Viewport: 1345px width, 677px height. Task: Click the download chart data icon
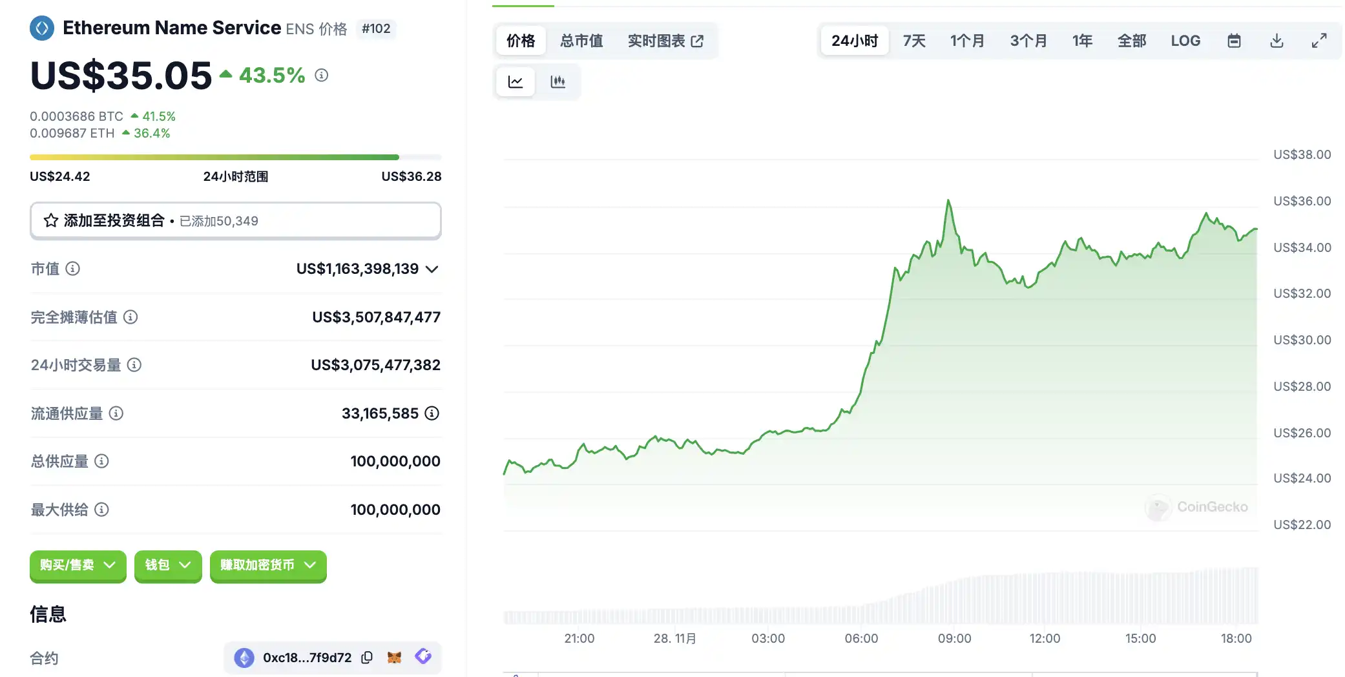1277,41
